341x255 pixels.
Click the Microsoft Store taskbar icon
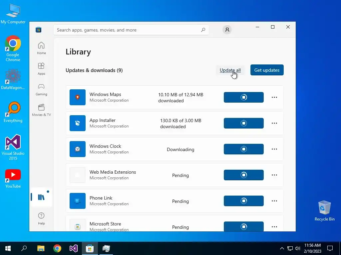click(90, 248)
